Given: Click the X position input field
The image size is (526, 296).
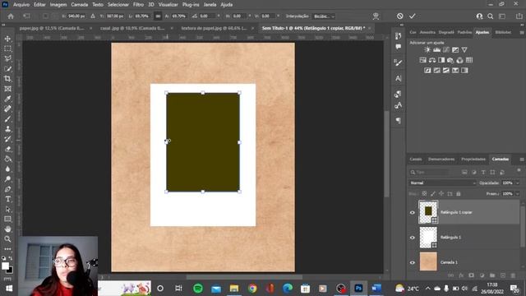Looking at the screenshot, I should [76, 16].
